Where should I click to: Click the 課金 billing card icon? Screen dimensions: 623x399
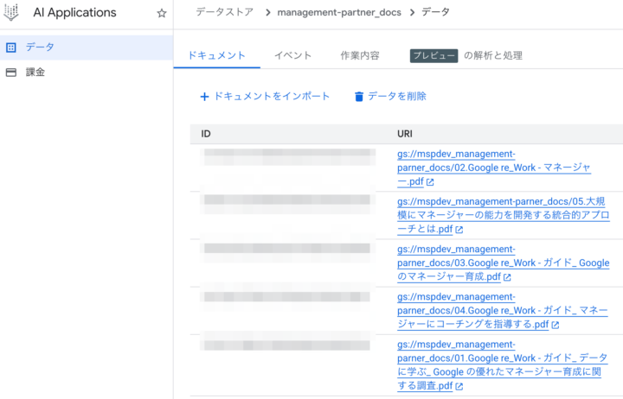[x=11, y=73]
